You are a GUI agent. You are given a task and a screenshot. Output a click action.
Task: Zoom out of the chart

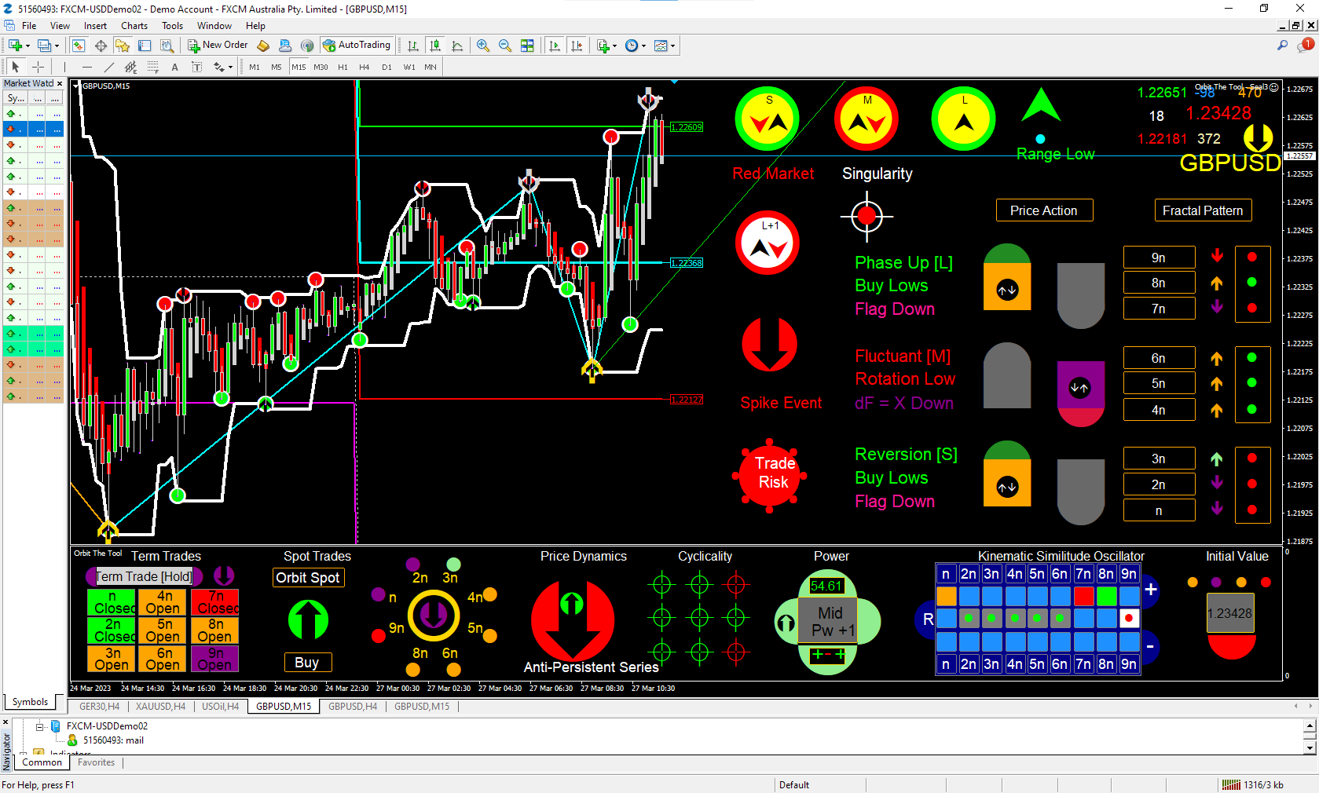[505, 46]
